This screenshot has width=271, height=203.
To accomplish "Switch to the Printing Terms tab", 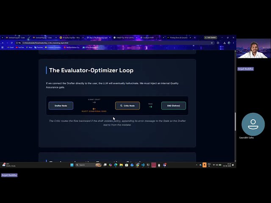I will pos(179,38).
